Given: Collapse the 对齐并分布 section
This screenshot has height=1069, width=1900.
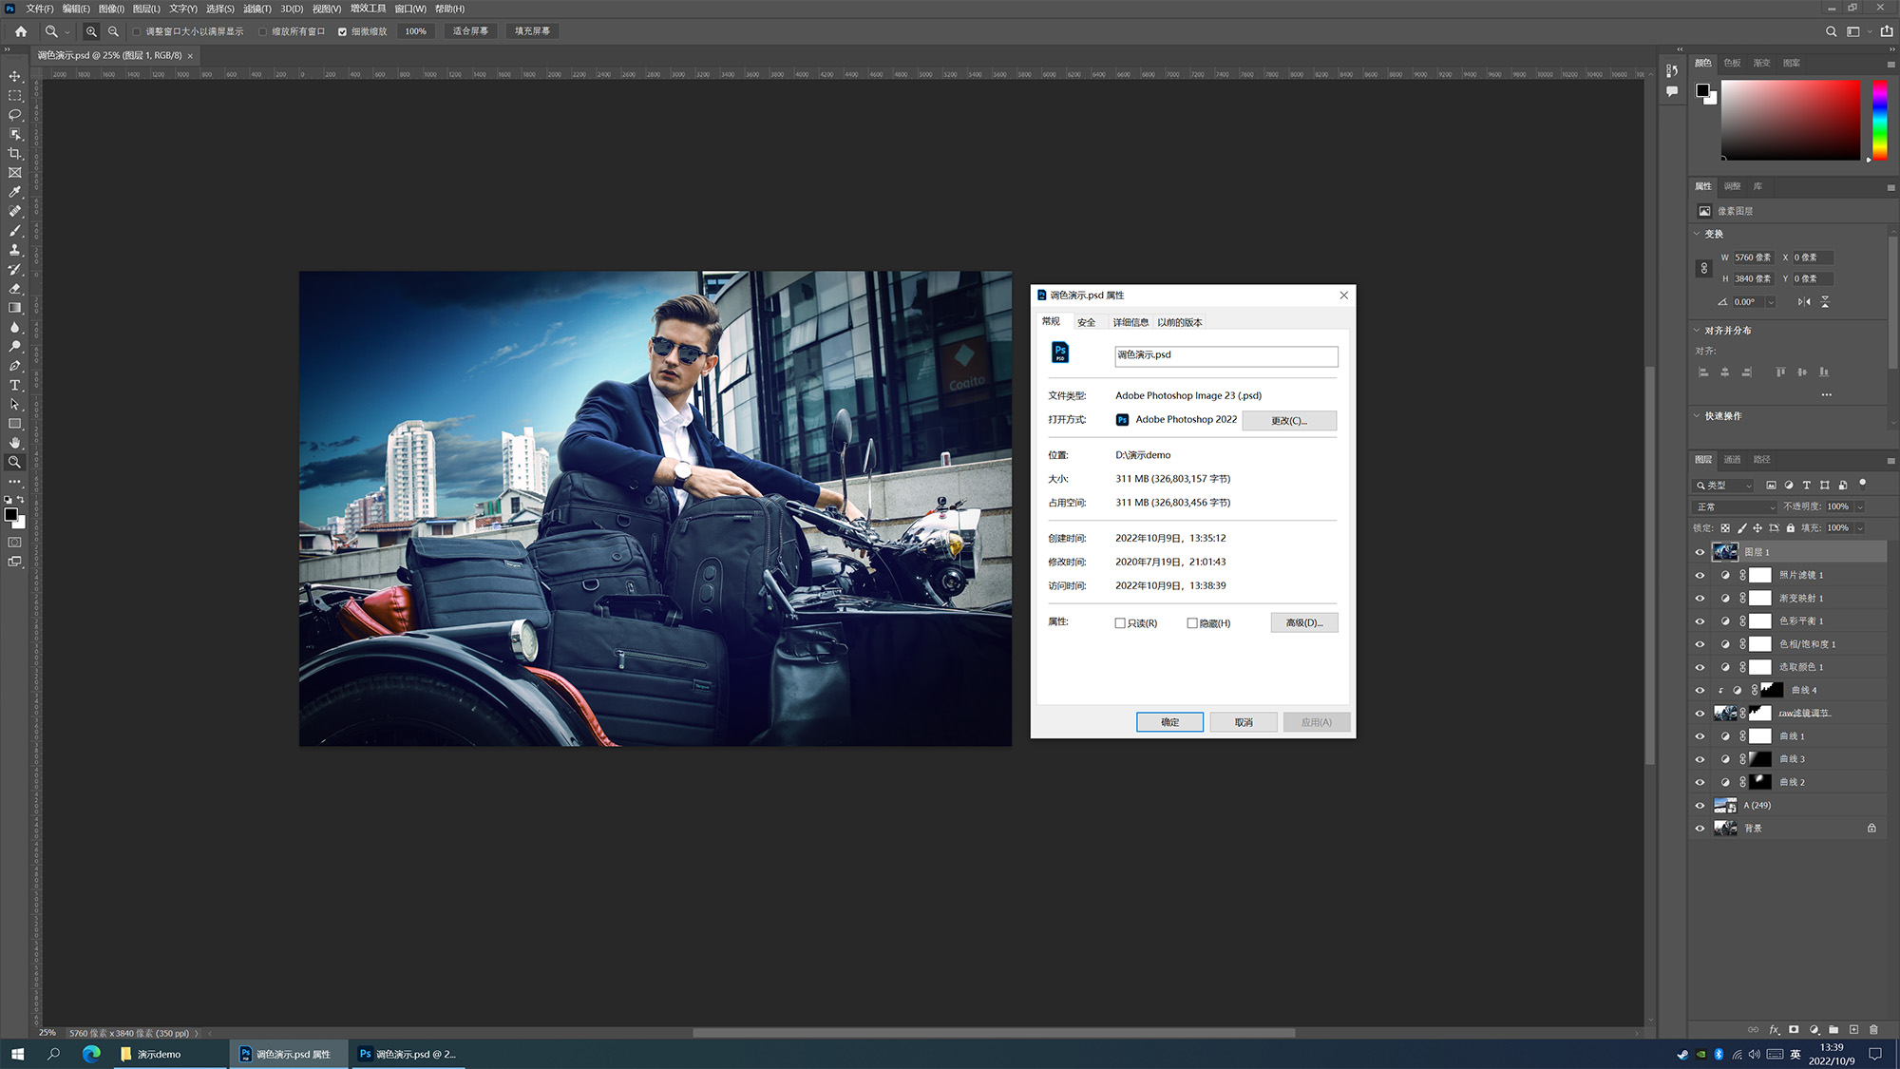Looking at the screenshot, I should coord(1698,331).
